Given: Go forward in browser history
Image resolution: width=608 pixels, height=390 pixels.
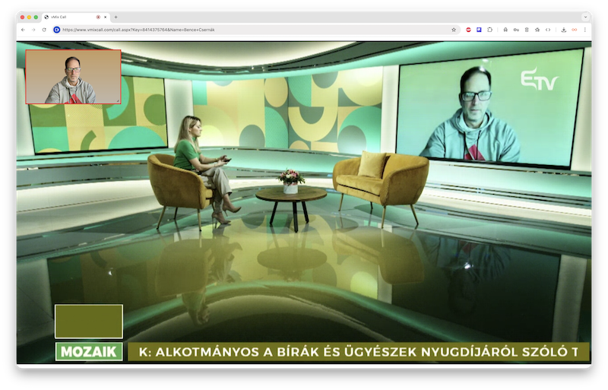Looking at the screenshot, I should click(x=33, y=30).
